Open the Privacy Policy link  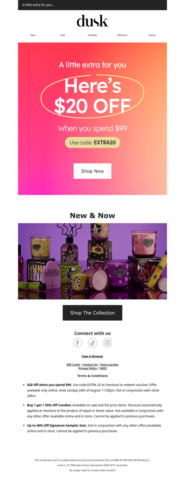click(x=87, y=369)
